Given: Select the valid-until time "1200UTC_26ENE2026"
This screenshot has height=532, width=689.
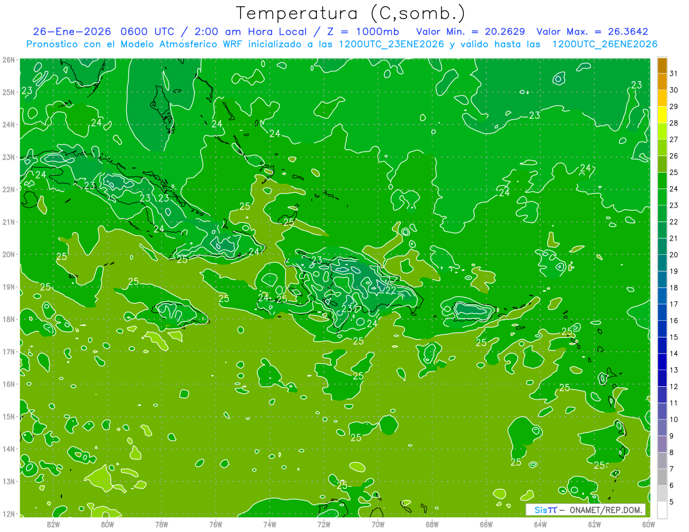Looking at the screenshot, I should point(605,44).
